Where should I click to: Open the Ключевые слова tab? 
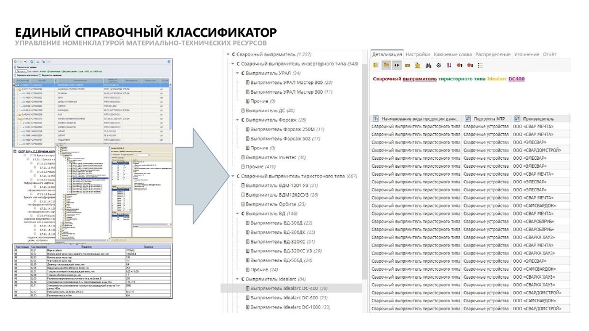point(453,55)
